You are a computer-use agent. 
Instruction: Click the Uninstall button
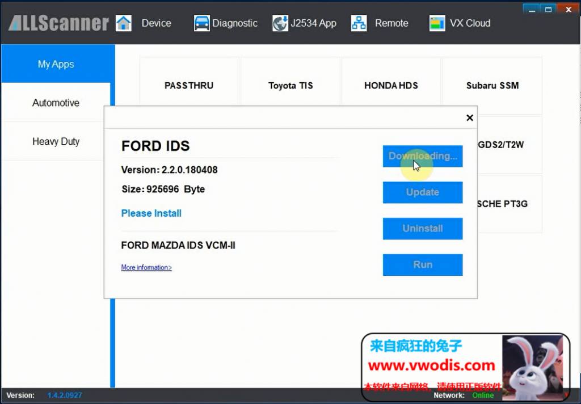tap(423, 229)
